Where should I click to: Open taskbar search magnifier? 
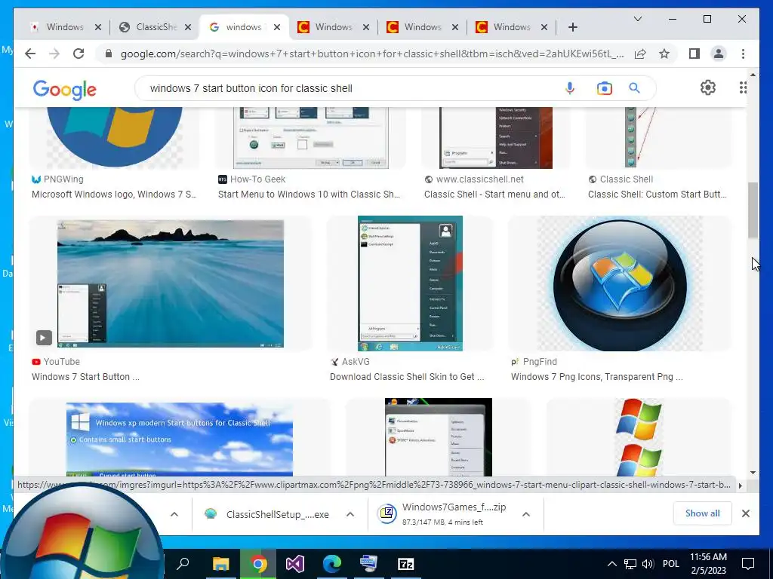pyautogui.click(x=183, y=564)
